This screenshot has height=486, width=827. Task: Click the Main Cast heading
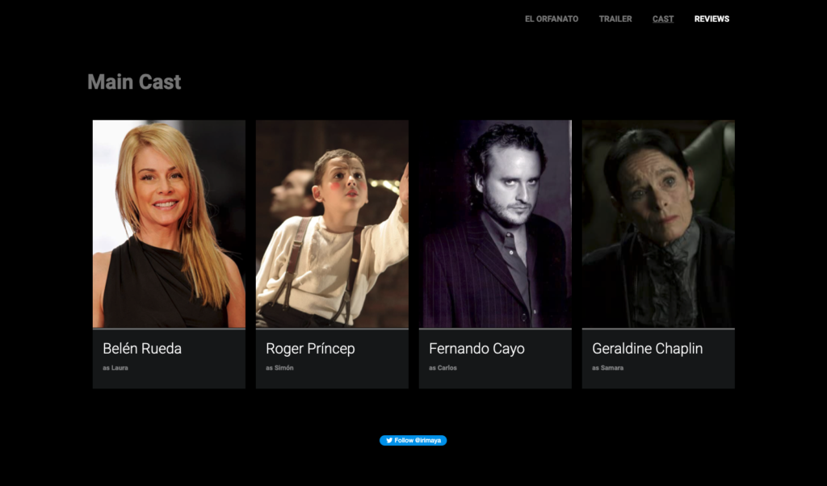(134, 82)
